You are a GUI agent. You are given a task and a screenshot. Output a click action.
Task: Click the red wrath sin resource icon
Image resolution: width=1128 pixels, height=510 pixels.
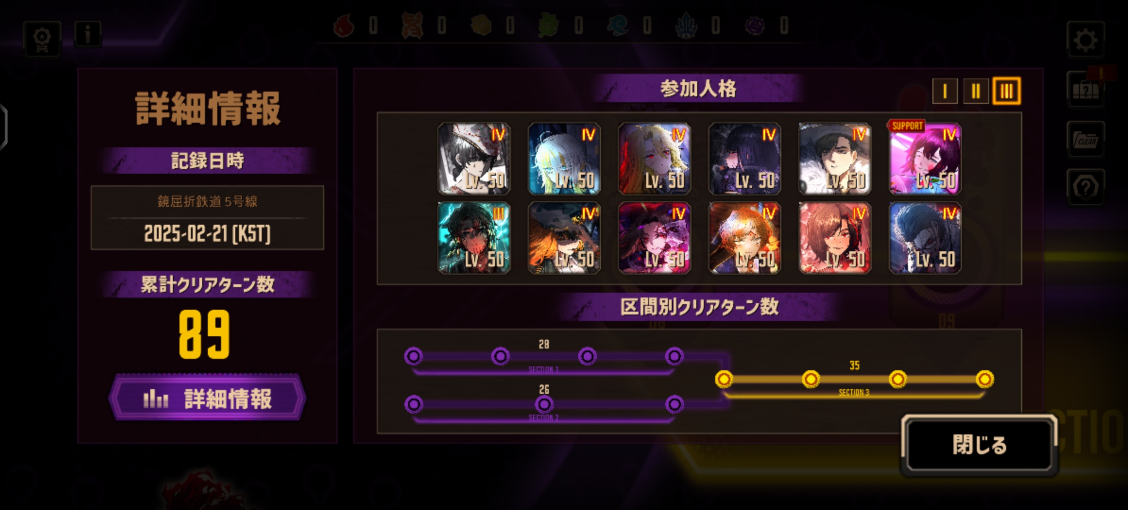tap(344, 25)
